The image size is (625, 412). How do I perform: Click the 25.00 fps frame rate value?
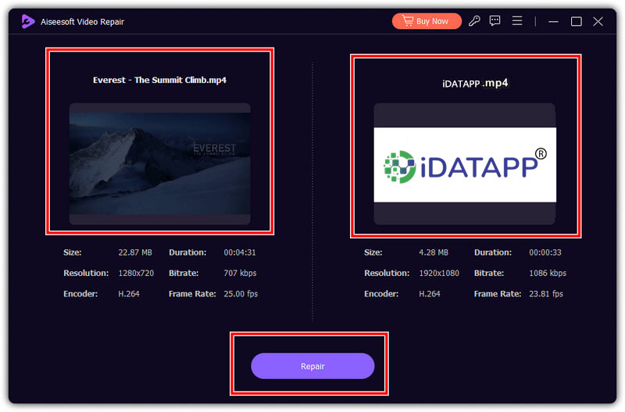(x=241, y=294)
